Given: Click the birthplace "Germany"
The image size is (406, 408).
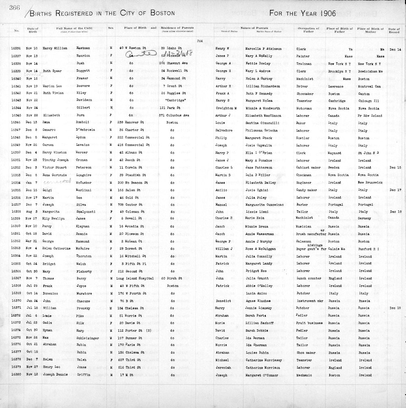Looking at the screenshot, I should 365,218.
